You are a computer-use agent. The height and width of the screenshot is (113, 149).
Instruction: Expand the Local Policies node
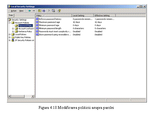coord(10,34)
